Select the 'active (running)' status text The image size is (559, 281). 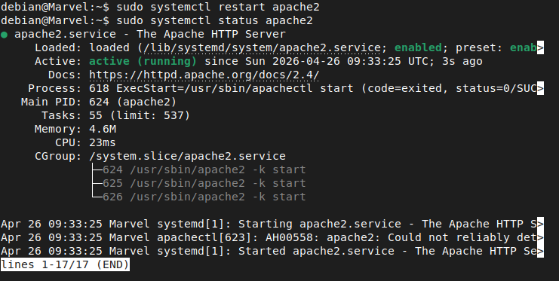[x=143, y=61]
